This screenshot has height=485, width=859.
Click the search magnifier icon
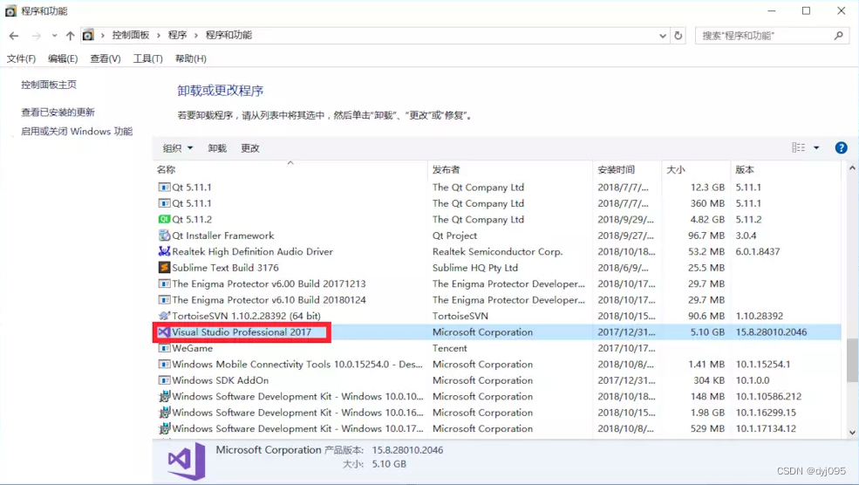pos(838,36)
